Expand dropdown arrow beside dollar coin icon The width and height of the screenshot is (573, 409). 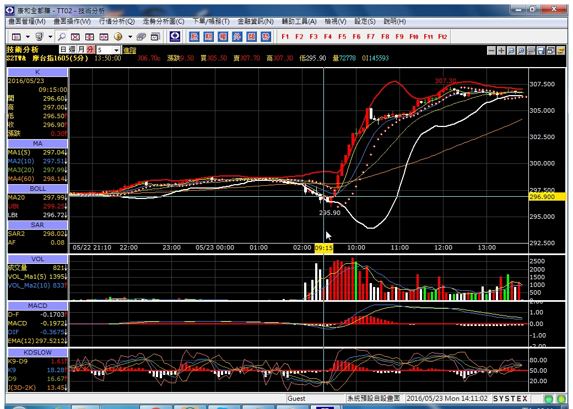click(129, 37)
